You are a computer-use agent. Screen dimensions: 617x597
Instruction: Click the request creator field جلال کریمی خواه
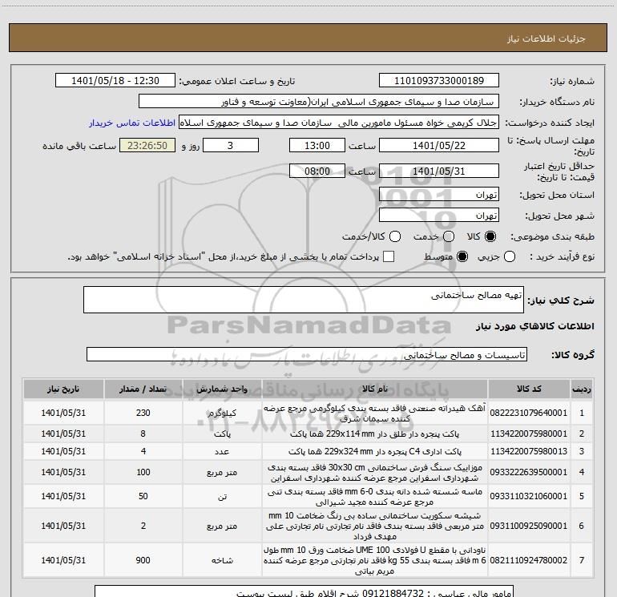339,123
